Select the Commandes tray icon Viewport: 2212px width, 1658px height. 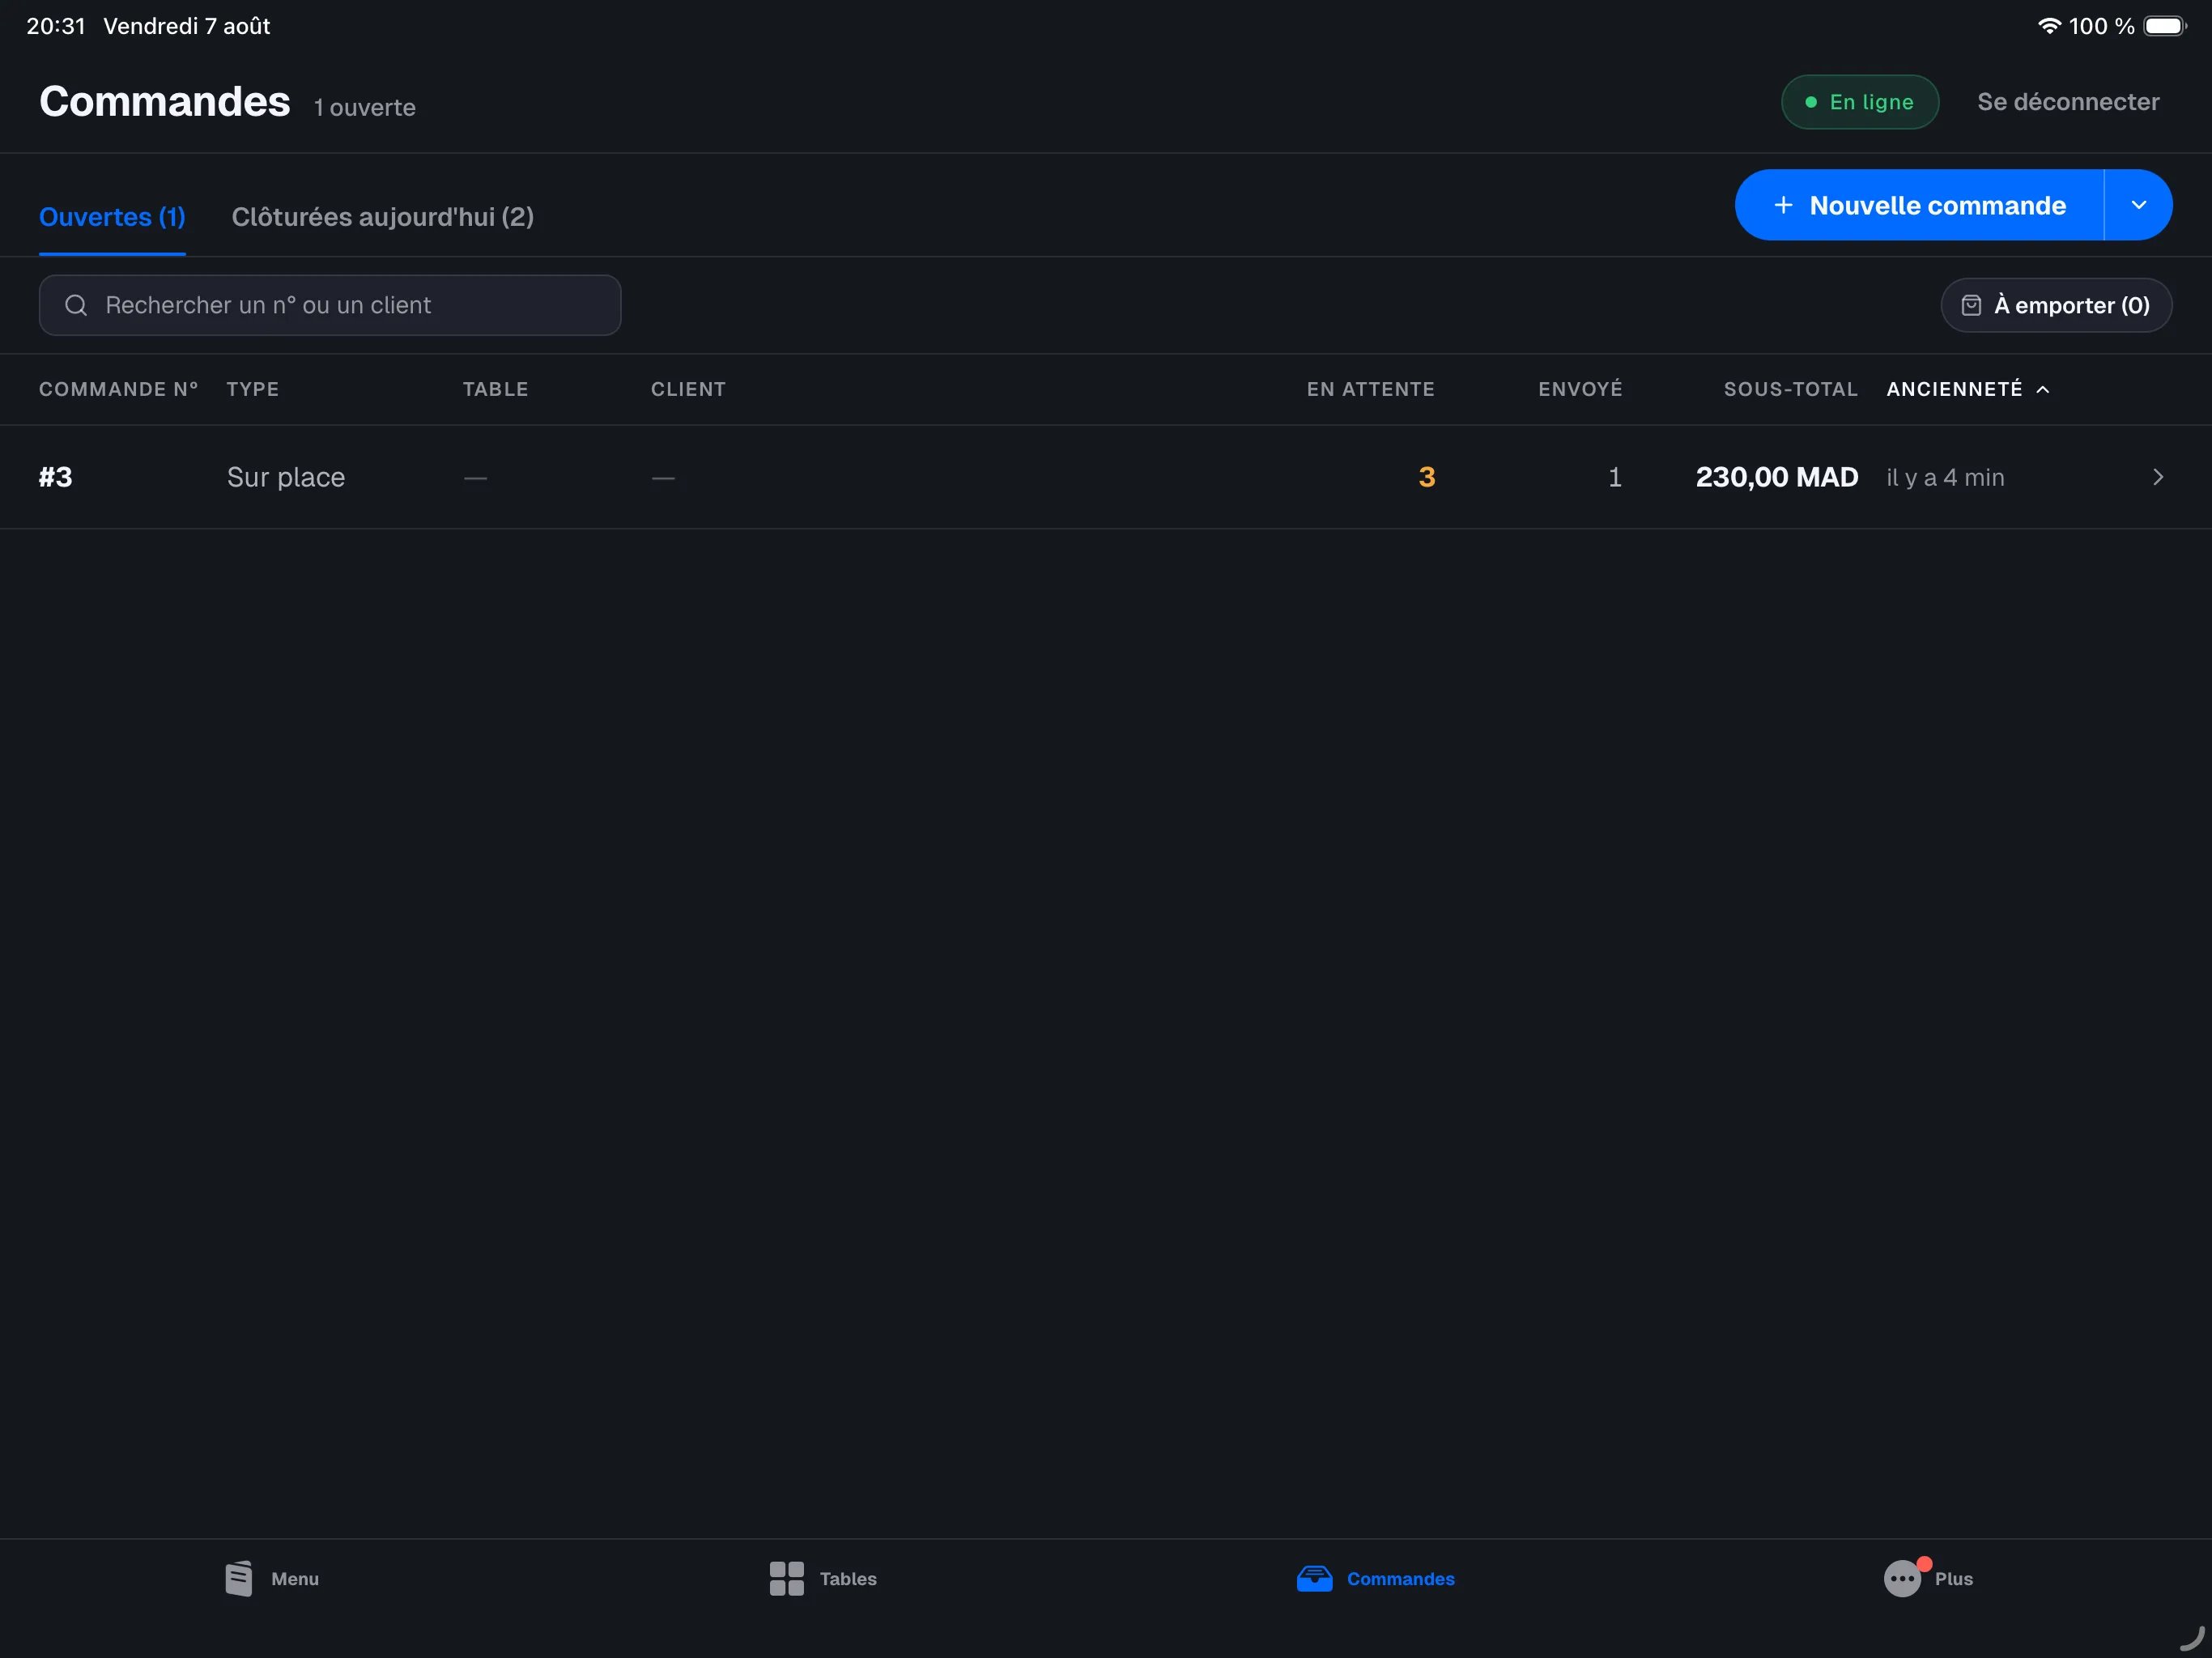pyautogui.click(x=1314, y=1578)
